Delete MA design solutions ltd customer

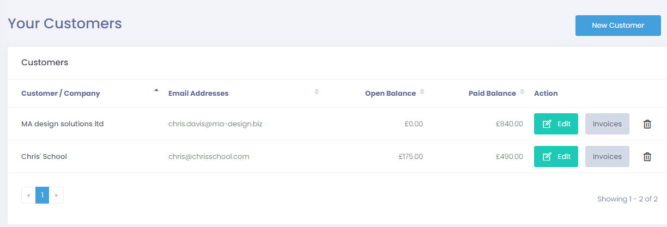647,124
